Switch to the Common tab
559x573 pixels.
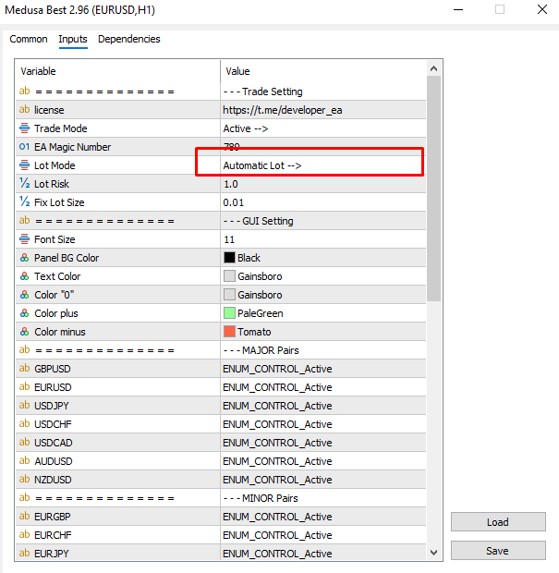tap(29, 39)
